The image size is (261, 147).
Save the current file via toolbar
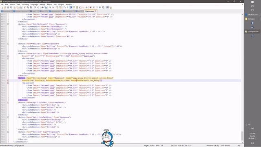(x=8, y=7)
